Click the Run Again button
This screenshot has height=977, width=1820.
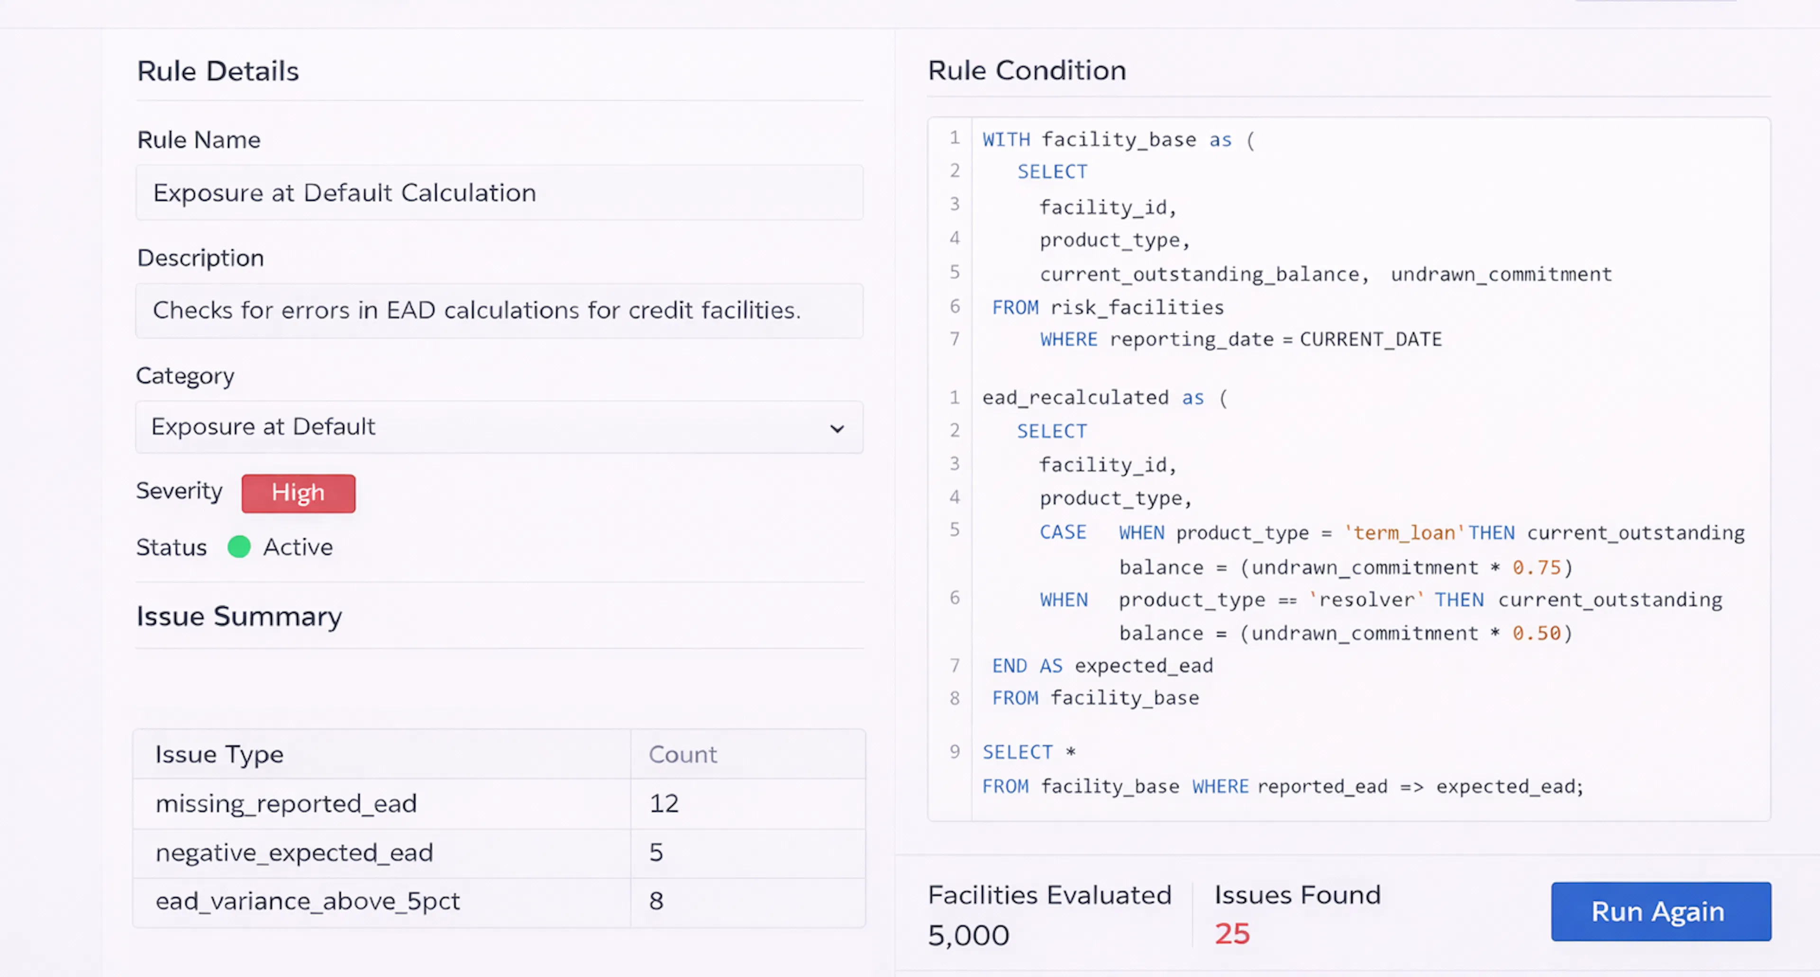click(x=1660, y=911)
